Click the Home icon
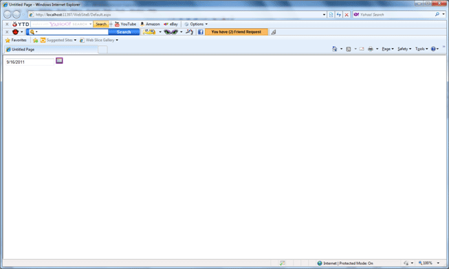 pos(334,49)
